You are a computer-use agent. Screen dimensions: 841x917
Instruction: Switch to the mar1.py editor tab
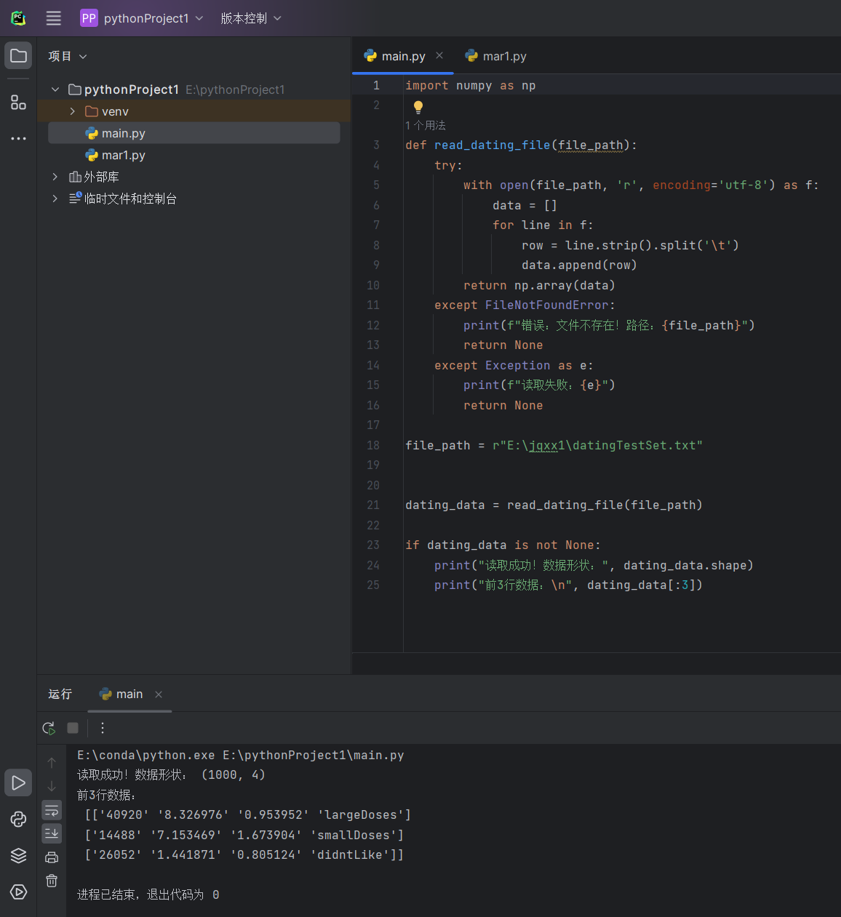pyautogui.click(x=496, y=56)
